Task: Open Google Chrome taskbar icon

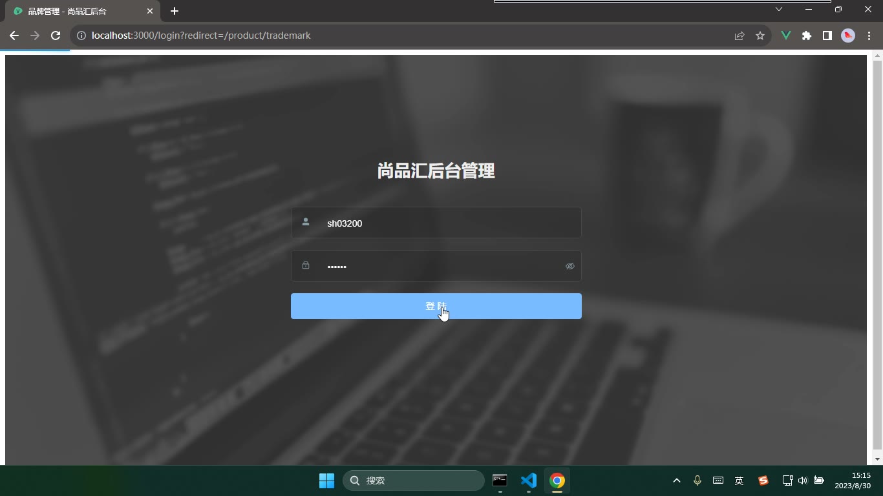Action: tap(557, 480)
